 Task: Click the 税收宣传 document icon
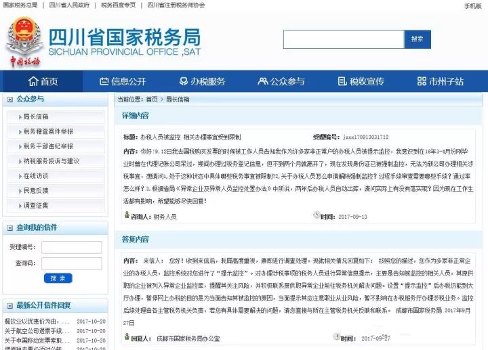[x=342, y=81]
